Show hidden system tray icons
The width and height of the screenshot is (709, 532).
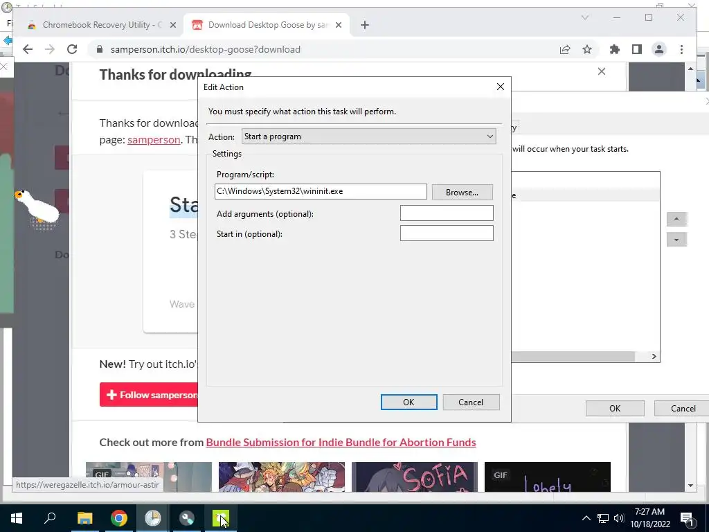586,518
